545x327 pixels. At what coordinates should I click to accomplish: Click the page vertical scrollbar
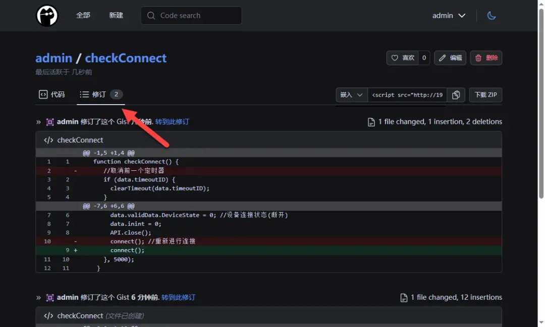[541, 101]
